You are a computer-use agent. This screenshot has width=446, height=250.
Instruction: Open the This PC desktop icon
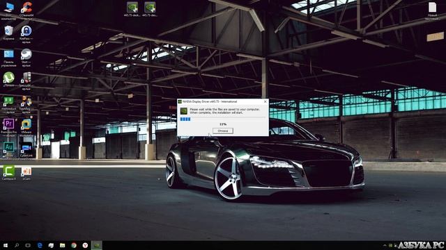[x=9, y=11]
